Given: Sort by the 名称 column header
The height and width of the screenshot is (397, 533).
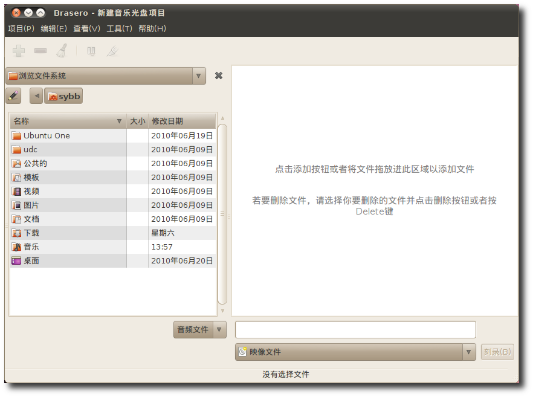Looking at the screenshot, I should [68, 121].
